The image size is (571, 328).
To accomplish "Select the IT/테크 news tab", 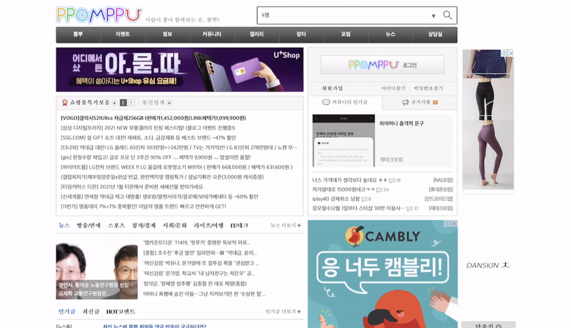I will [239, 226].
